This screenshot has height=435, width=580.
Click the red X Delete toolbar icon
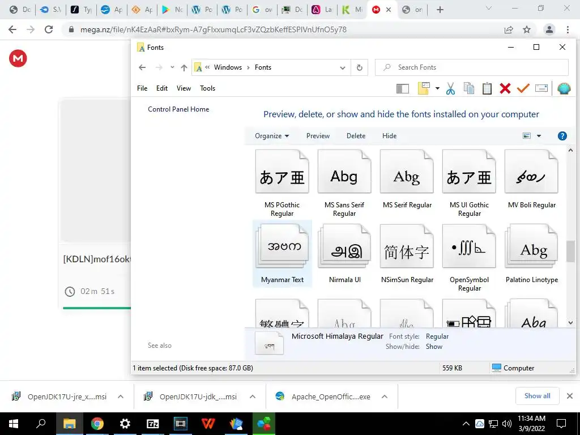coord(505,88)
